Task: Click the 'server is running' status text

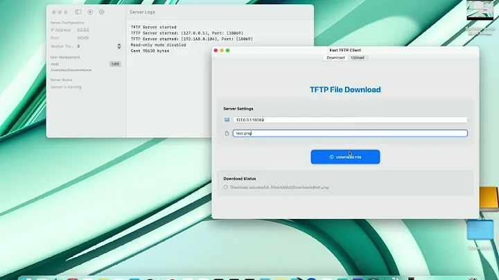Action: pos(67,87)
